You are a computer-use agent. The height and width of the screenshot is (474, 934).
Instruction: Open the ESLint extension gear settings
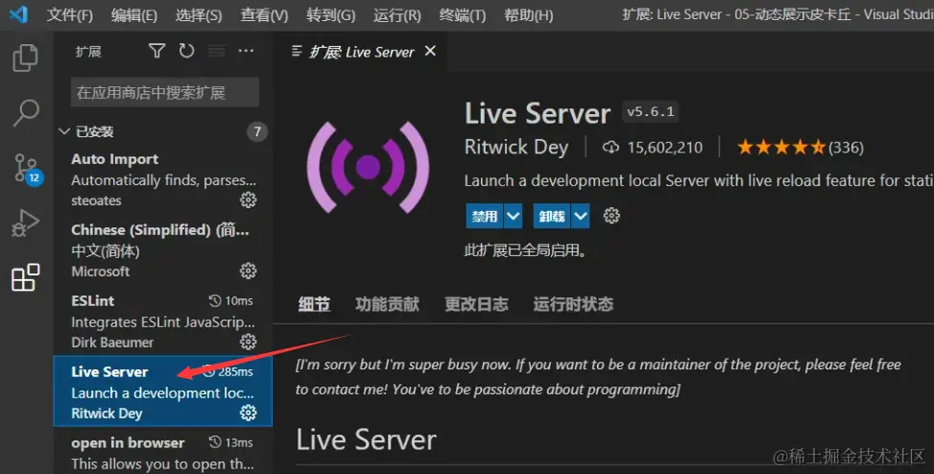[248, 342]
